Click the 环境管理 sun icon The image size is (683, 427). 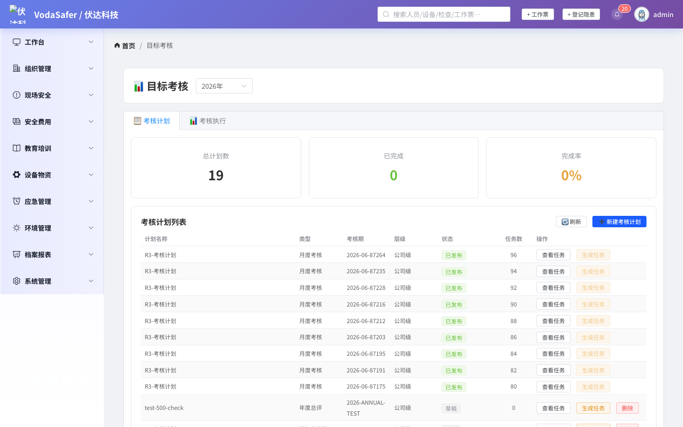17,228
